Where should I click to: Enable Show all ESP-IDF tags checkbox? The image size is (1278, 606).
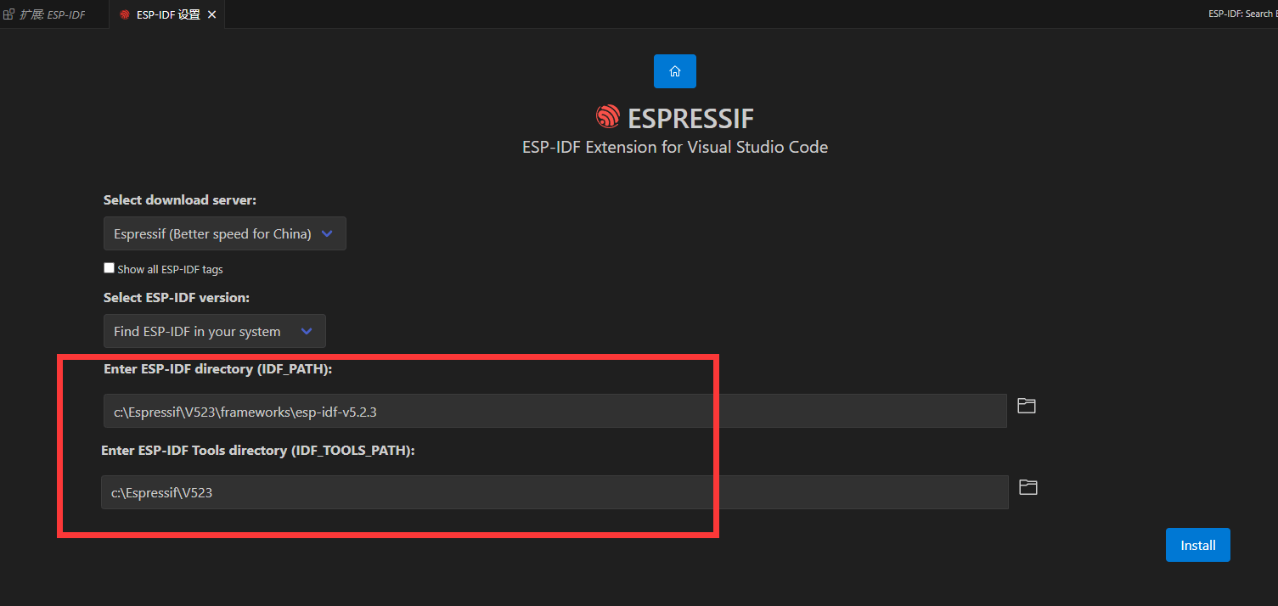(109, 268)
